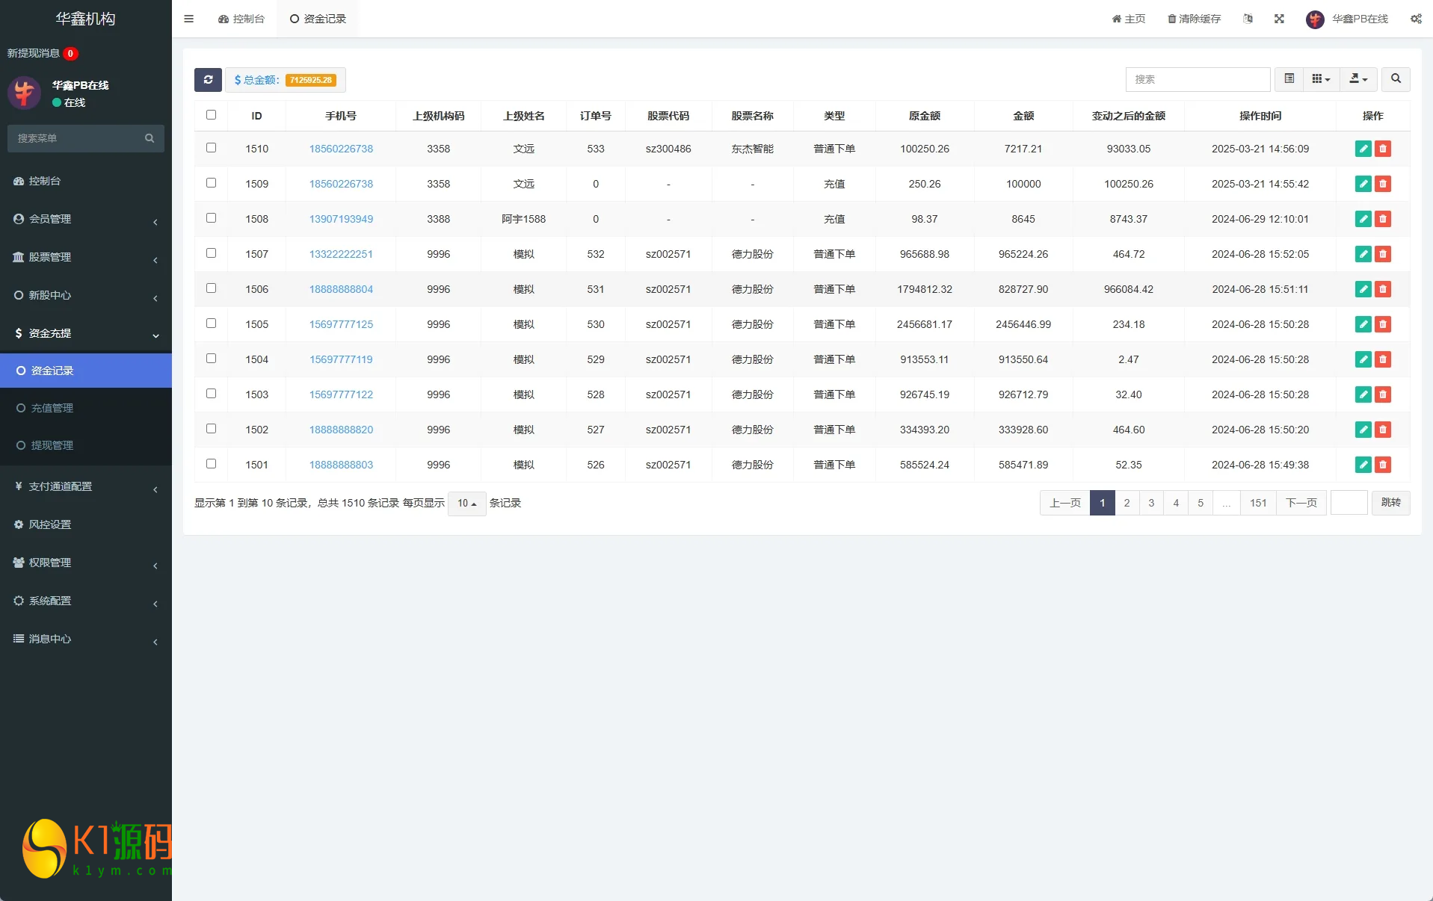1433x901 pixels.
Task: Edit record 1506 with the green pencil
Action: (x=1363, y=289)
